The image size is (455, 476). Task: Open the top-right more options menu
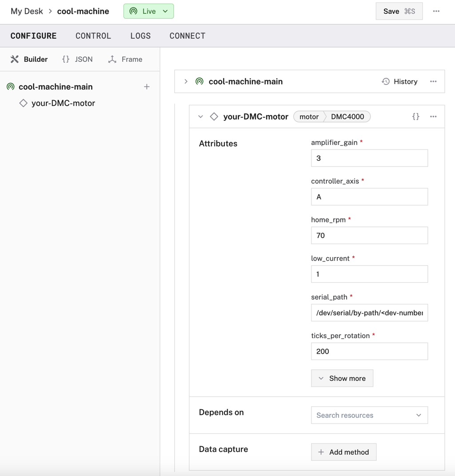[436, 11]
